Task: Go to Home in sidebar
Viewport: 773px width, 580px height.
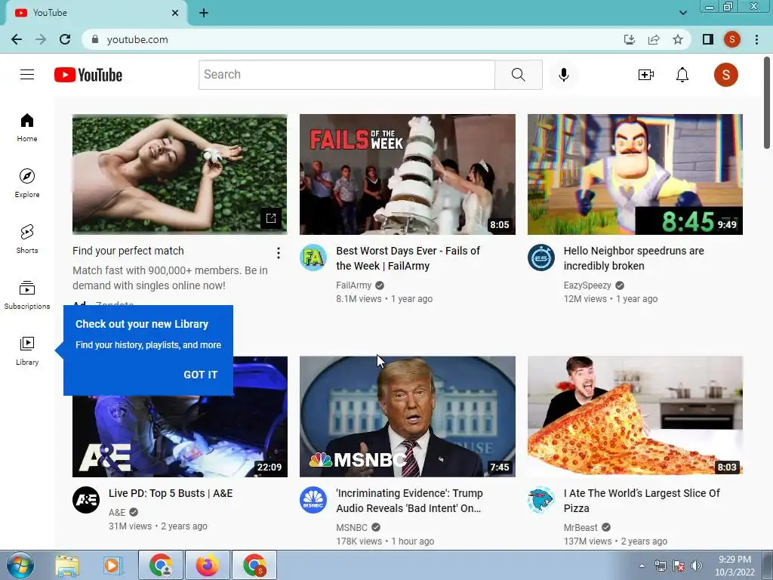Action: point(27,128)
